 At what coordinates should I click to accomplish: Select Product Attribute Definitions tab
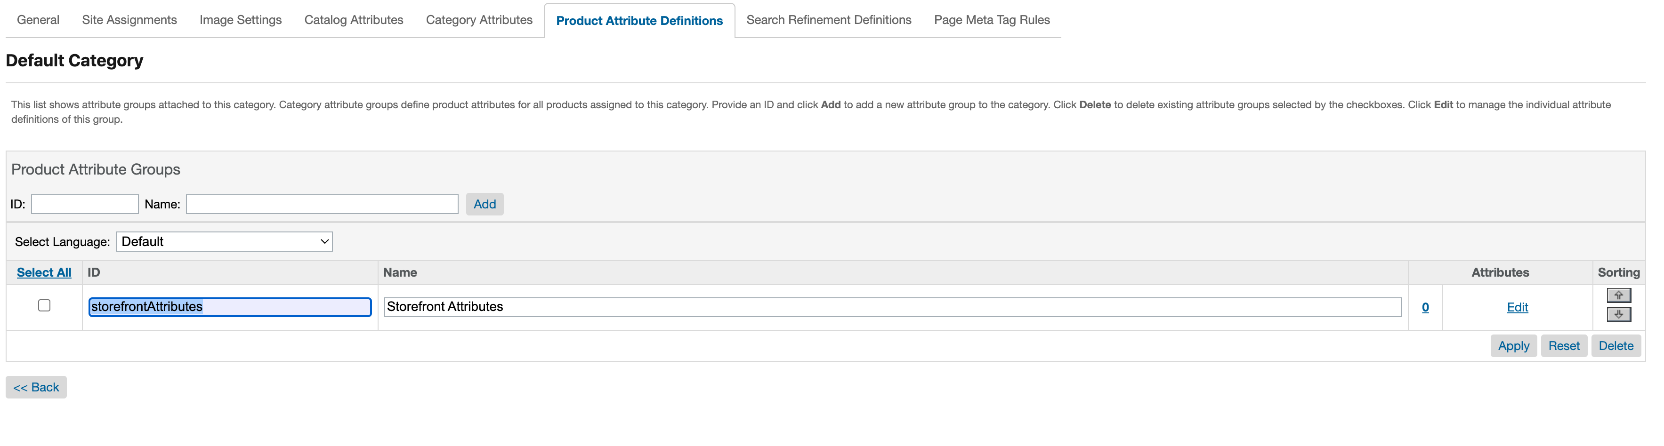coord(639,21)
